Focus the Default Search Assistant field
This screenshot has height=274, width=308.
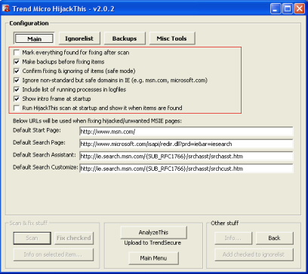pos(186,157)
